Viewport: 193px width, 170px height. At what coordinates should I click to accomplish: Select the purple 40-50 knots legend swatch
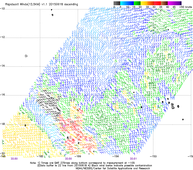174,3
